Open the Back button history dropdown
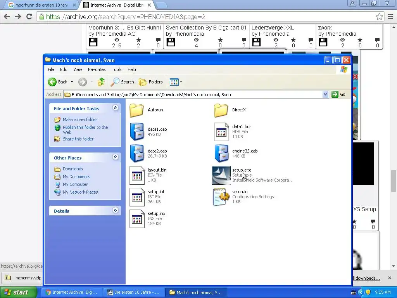Viewport: 397px width, 298px height. click(72, 82)
